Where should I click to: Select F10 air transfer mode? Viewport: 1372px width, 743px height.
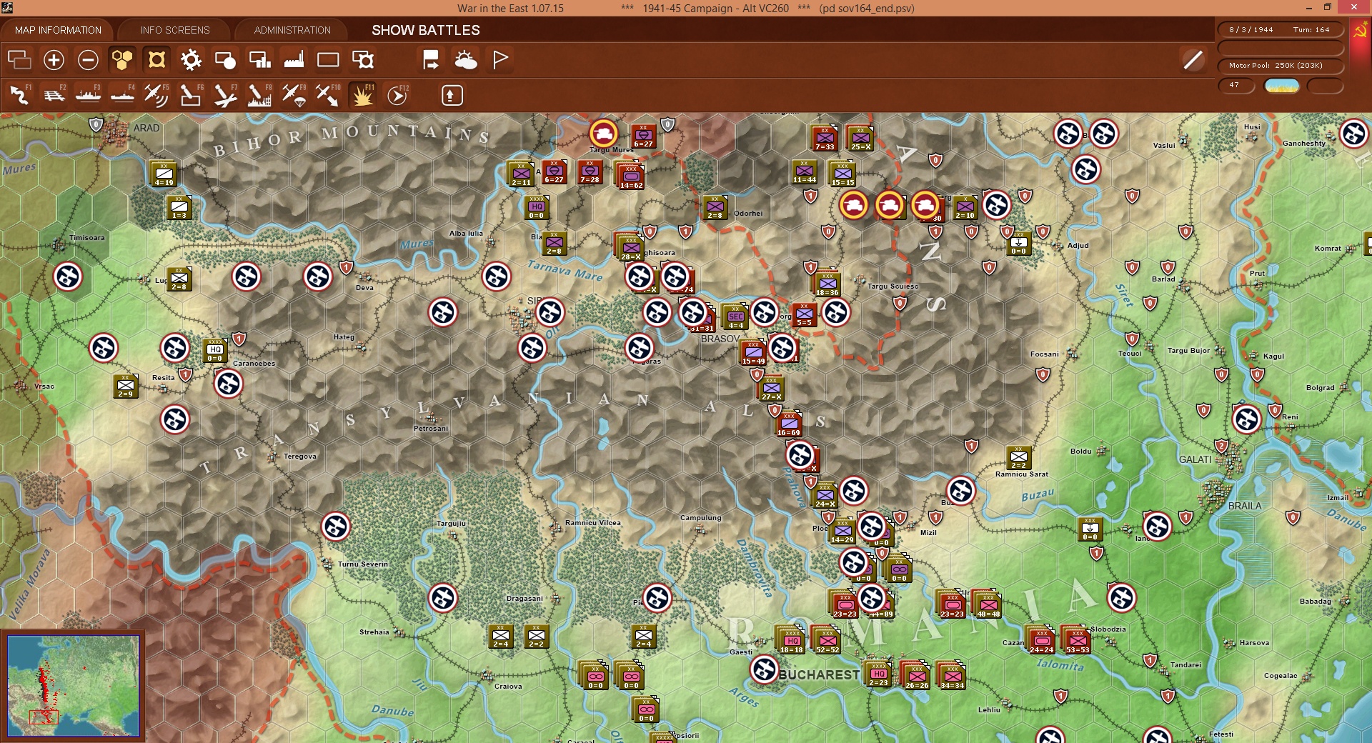[x=329, y=95]
